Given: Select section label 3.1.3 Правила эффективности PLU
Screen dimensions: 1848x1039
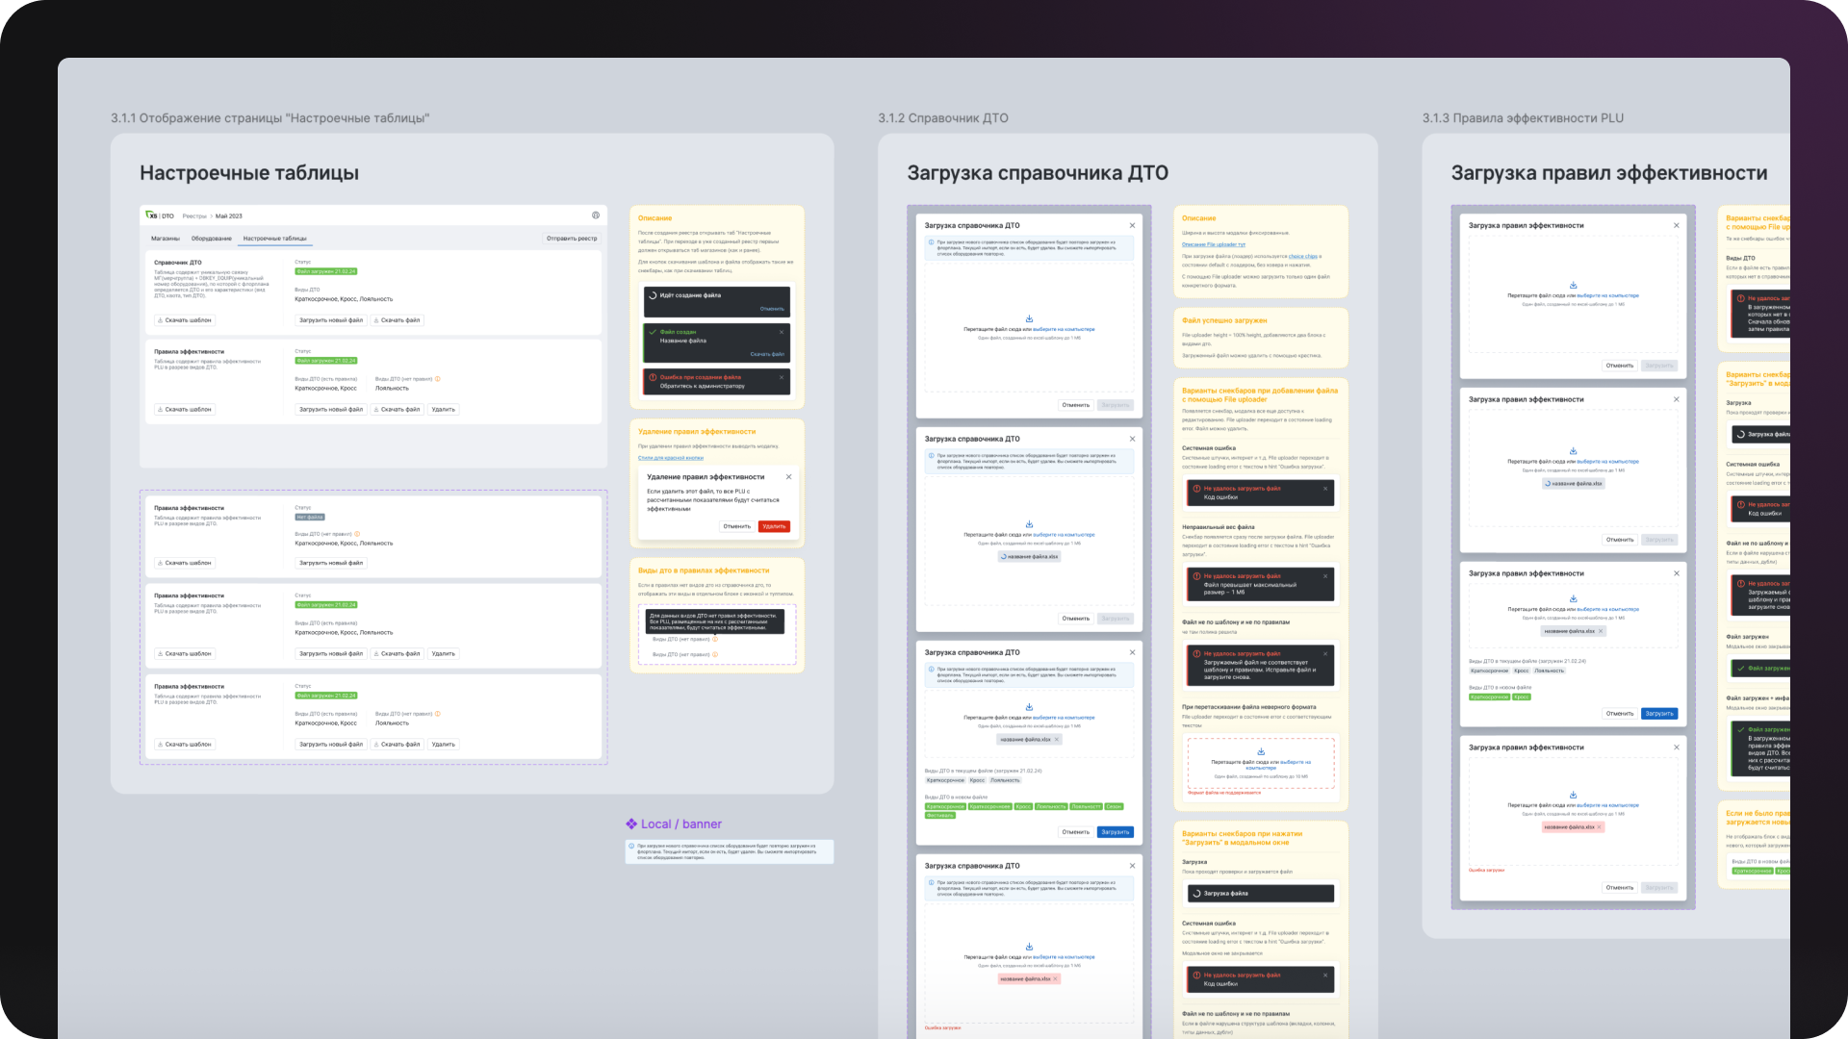Looking at the screenshot, I should click(x=1523, y=118).
